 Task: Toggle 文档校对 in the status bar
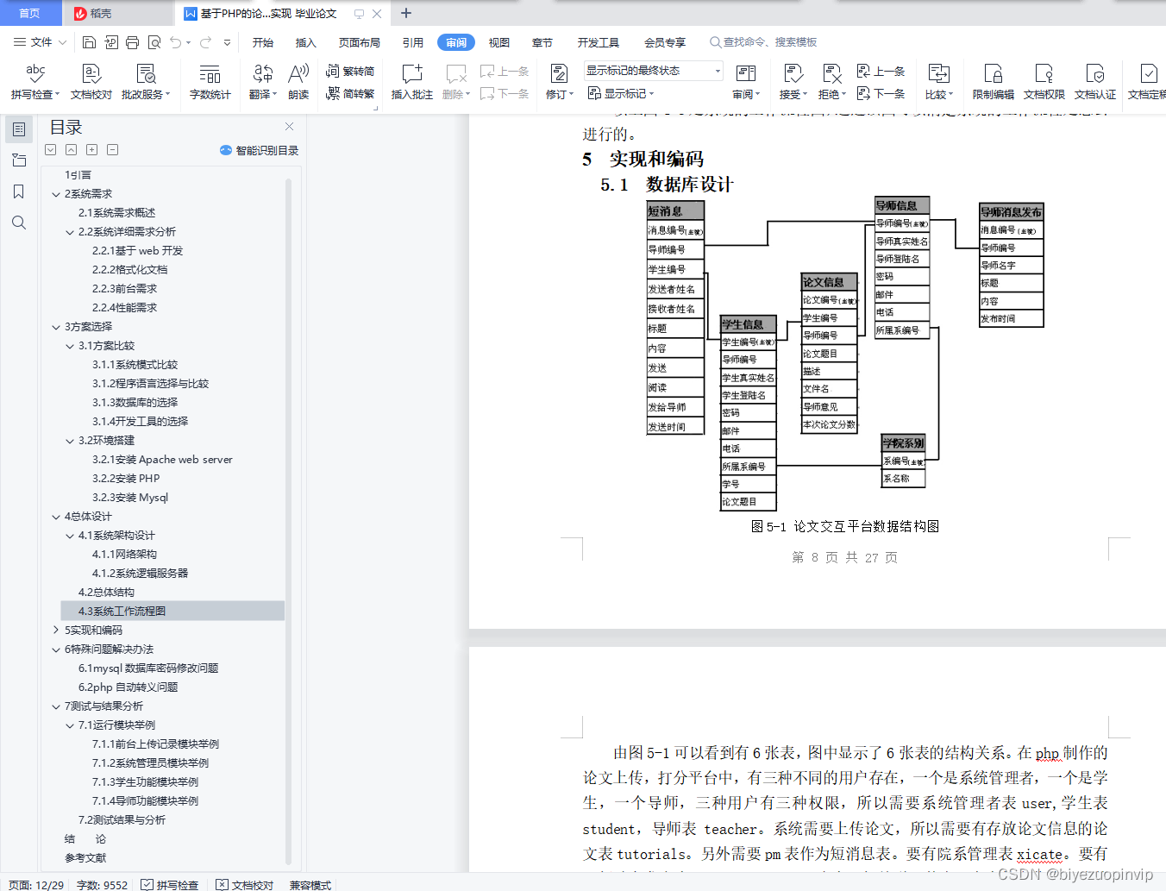245,884
